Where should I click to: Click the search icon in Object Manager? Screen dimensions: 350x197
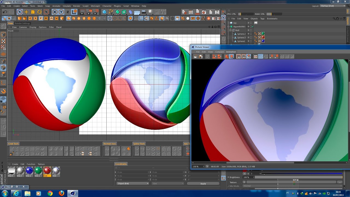click(334, 19)
